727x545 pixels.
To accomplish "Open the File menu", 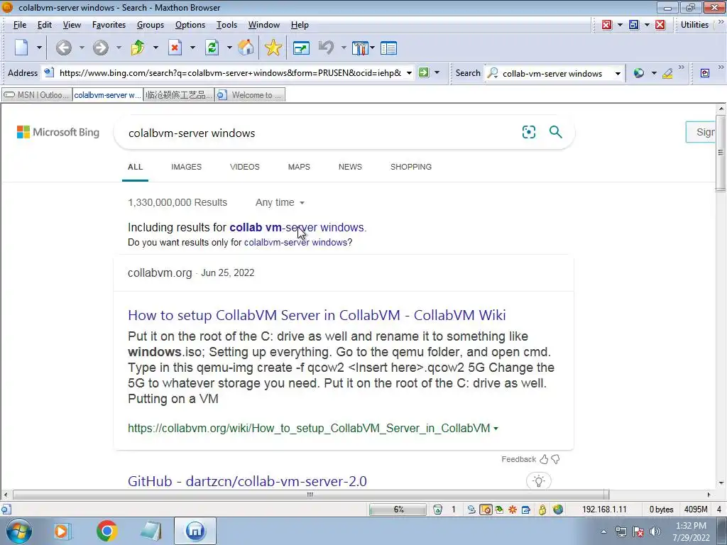I will pos(19,25).
